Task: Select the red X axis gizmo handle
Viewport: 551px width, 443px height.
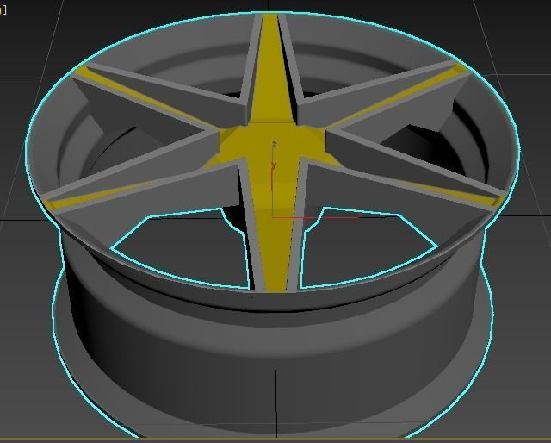Action: pos(316,216)
